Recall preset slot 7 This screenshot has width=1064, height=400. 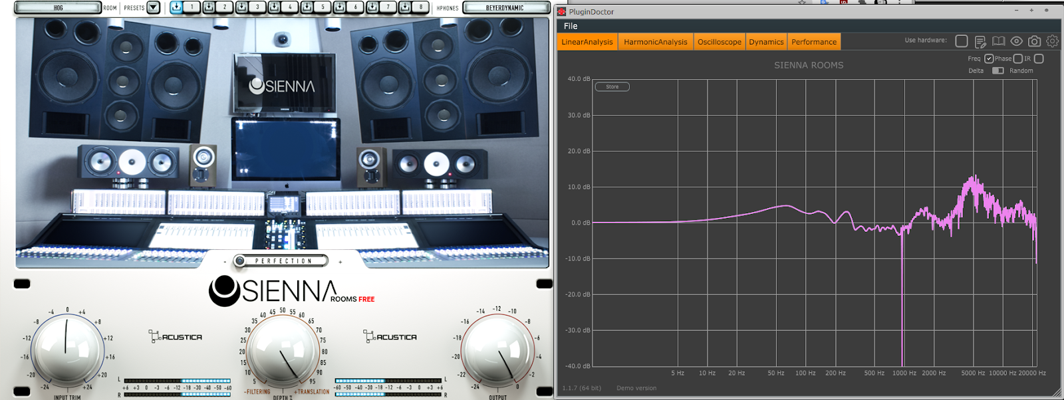pyautogui.click(x=388, y=7)
